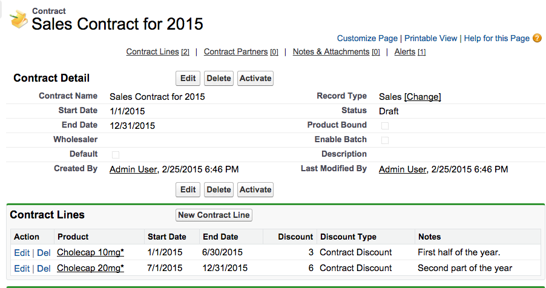This screenshot has width=546, height=288.
Task: Open Admin User in Created By
Action: click(133, 169)
